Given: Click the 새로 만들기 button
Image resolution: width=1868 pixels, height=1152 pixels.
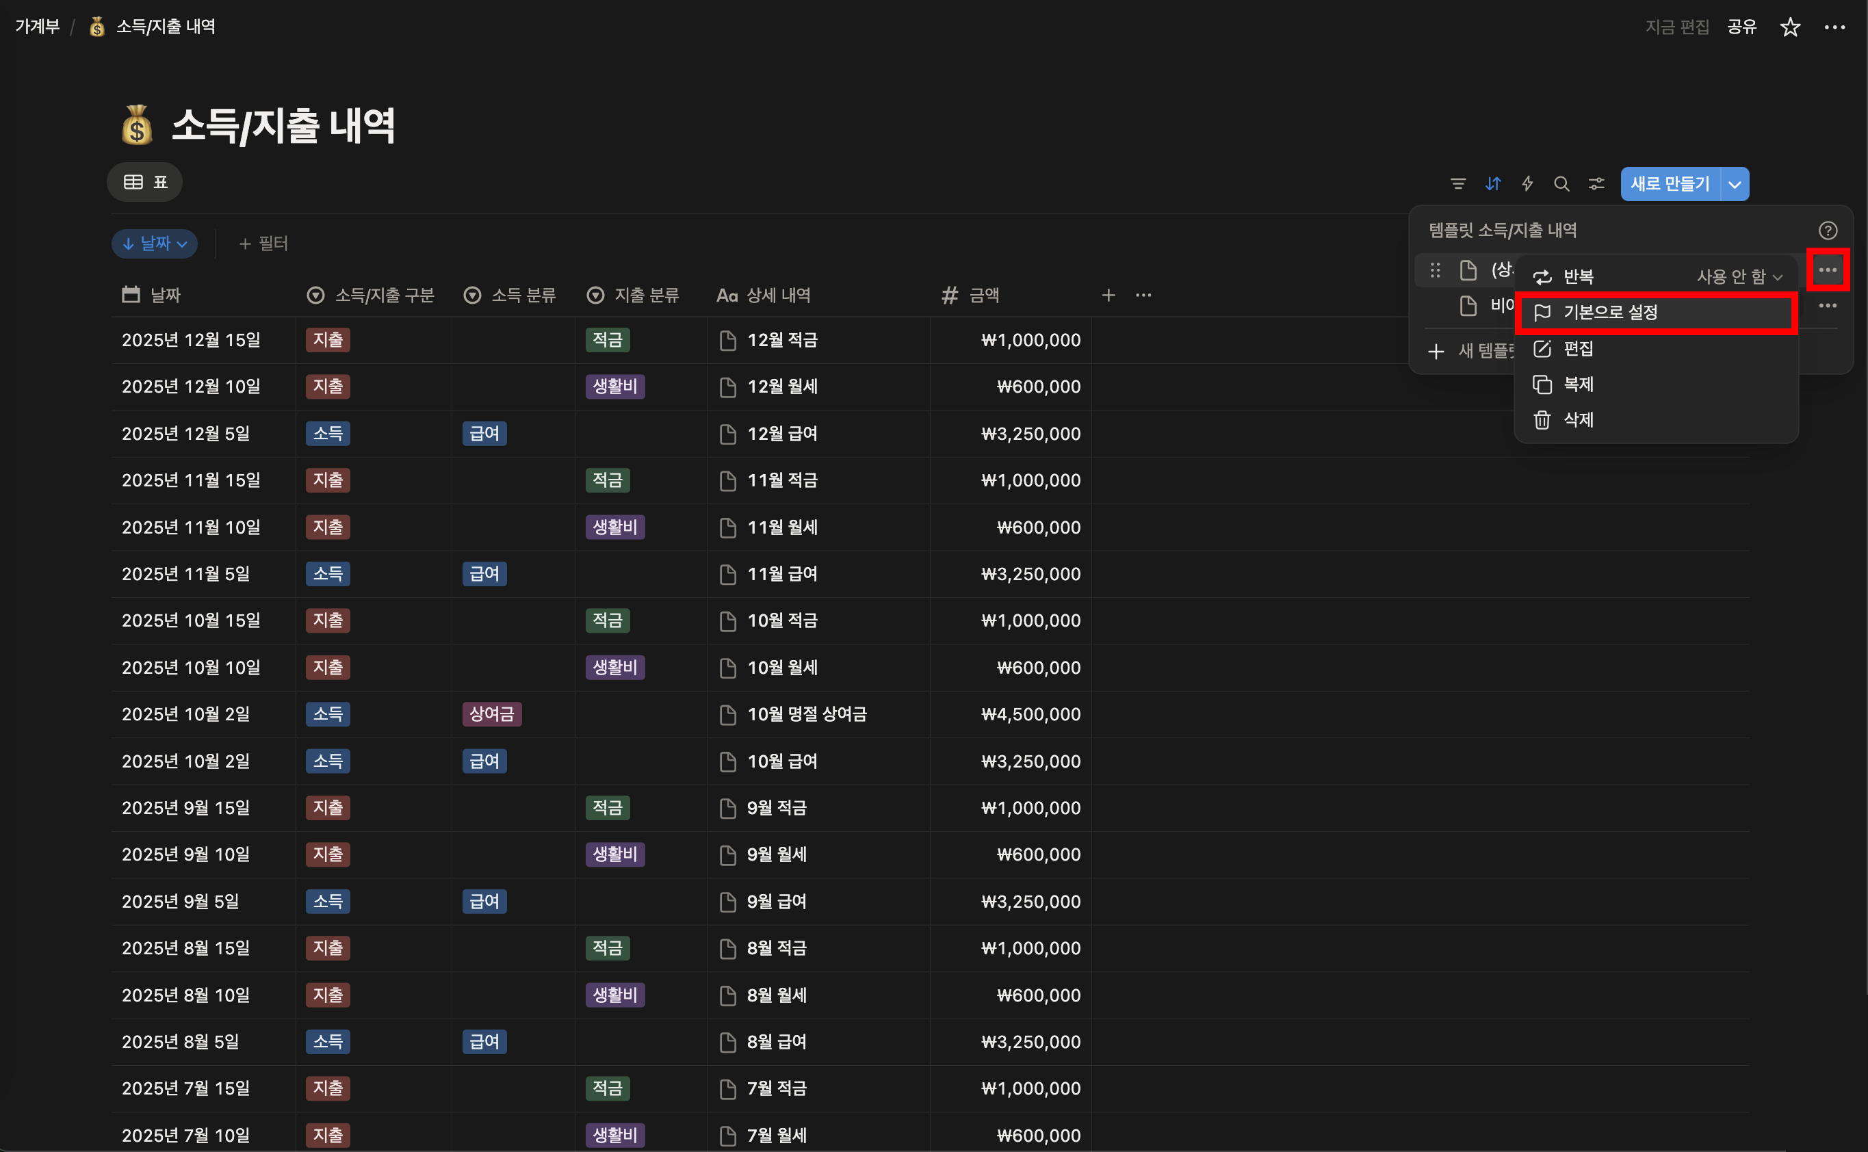Looking at the screenshot, I should point(1669,185).
